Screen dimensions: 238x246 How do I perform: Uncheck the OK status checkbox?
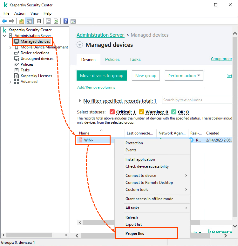point(174,112)
